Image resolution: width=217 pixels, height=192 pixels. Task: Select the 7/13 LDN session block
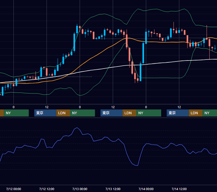129,113
